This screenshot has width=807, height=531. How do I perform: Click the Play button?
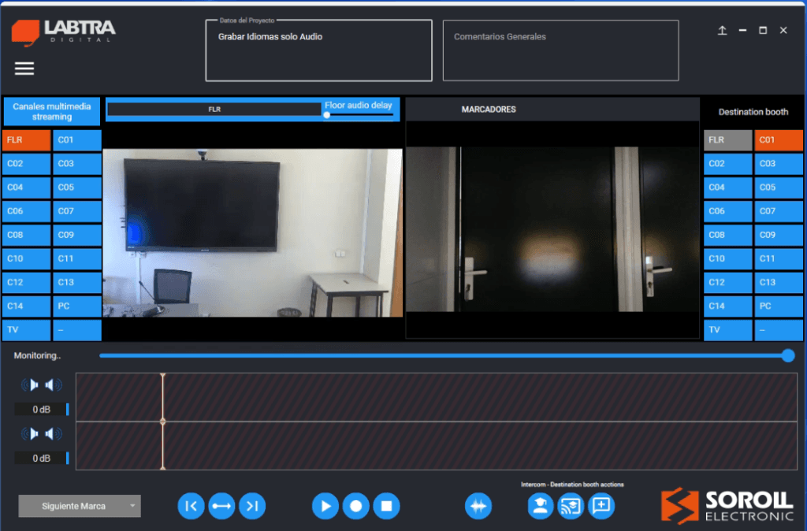click(x=325, y=506)
